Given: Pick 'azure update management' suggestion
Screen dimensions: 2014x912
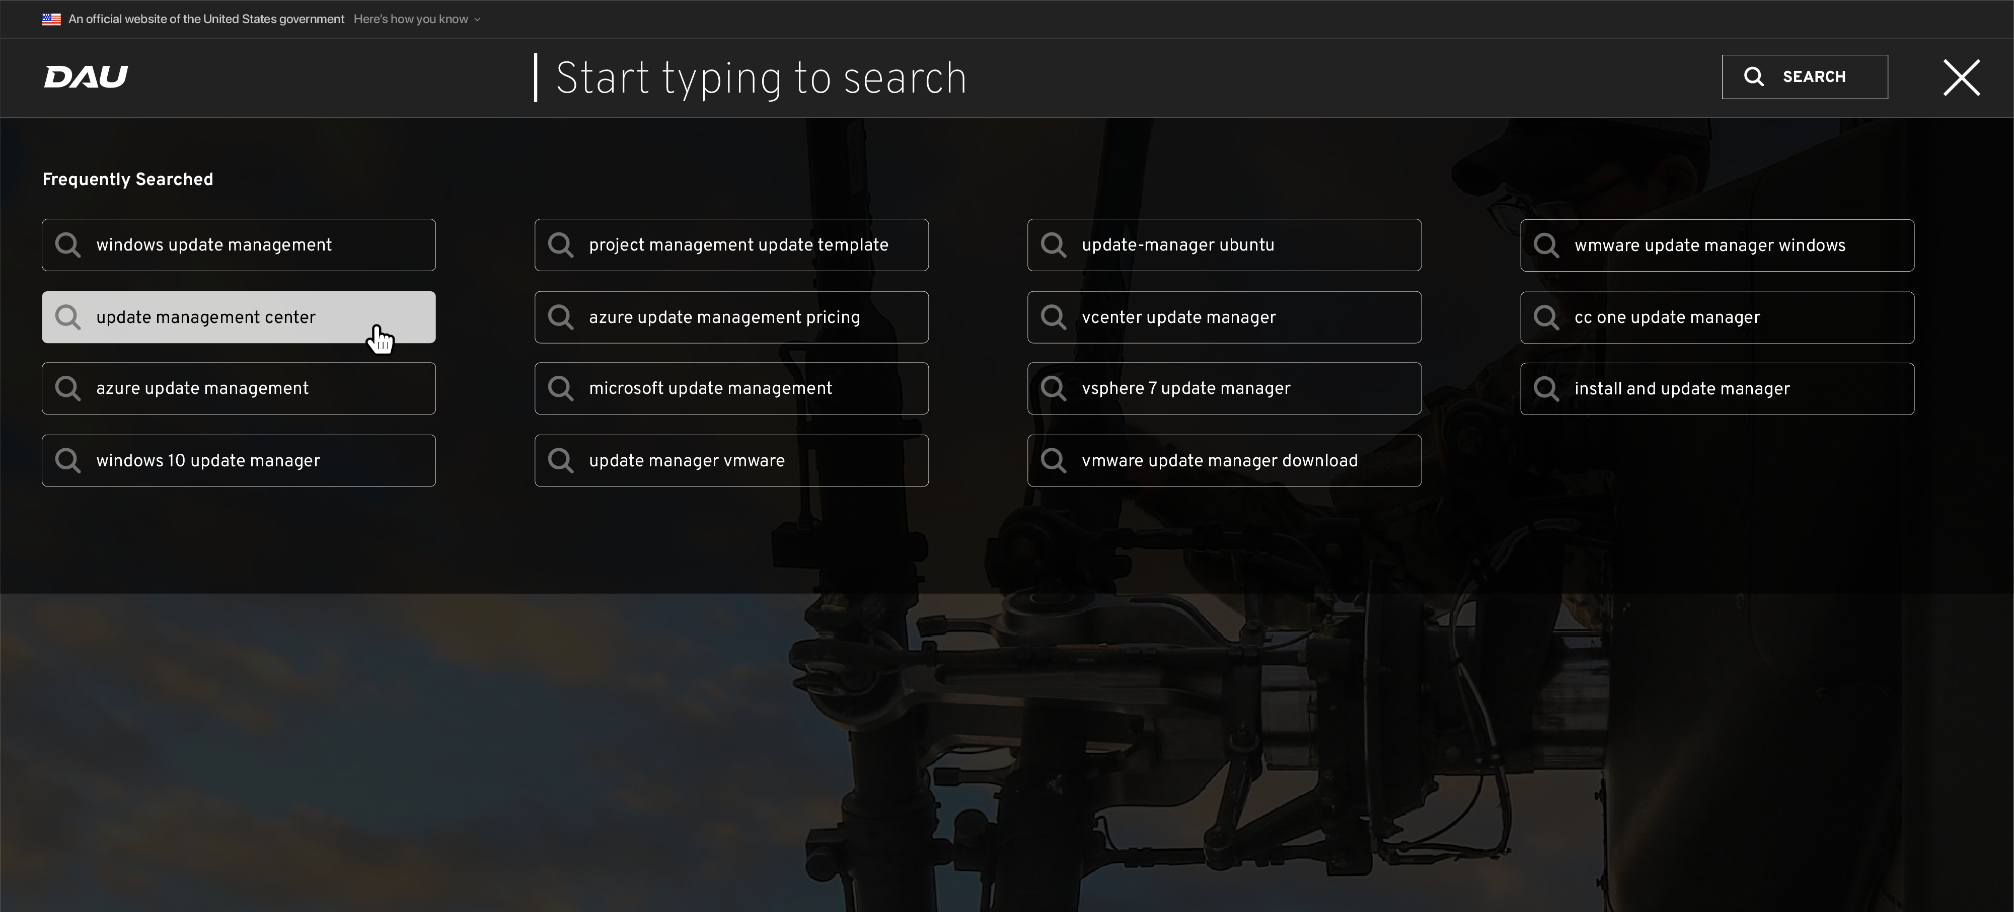Looking at the screenshot, I should click(239, 388).
